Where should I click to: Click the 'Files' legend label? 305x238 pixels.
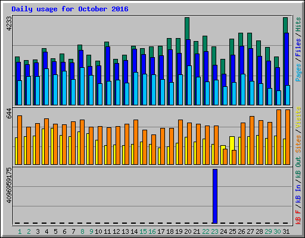click(298, 48)
